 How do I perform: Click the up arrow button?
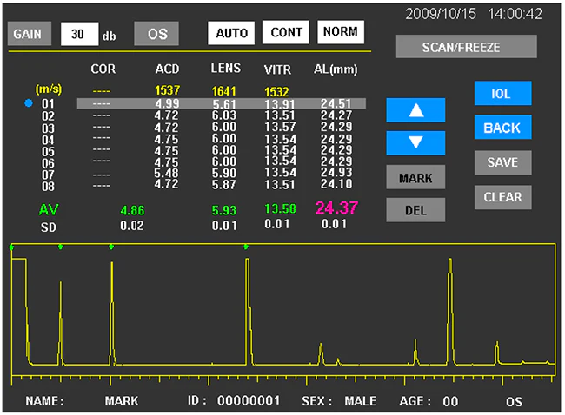[415, 110]
